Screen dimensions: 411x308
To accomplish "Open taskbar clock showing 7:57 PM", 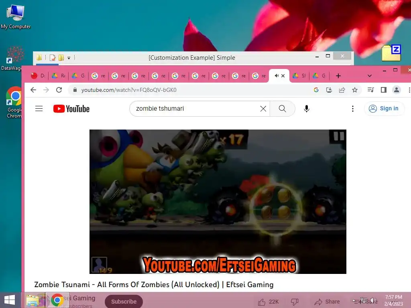I will [393, 300].
